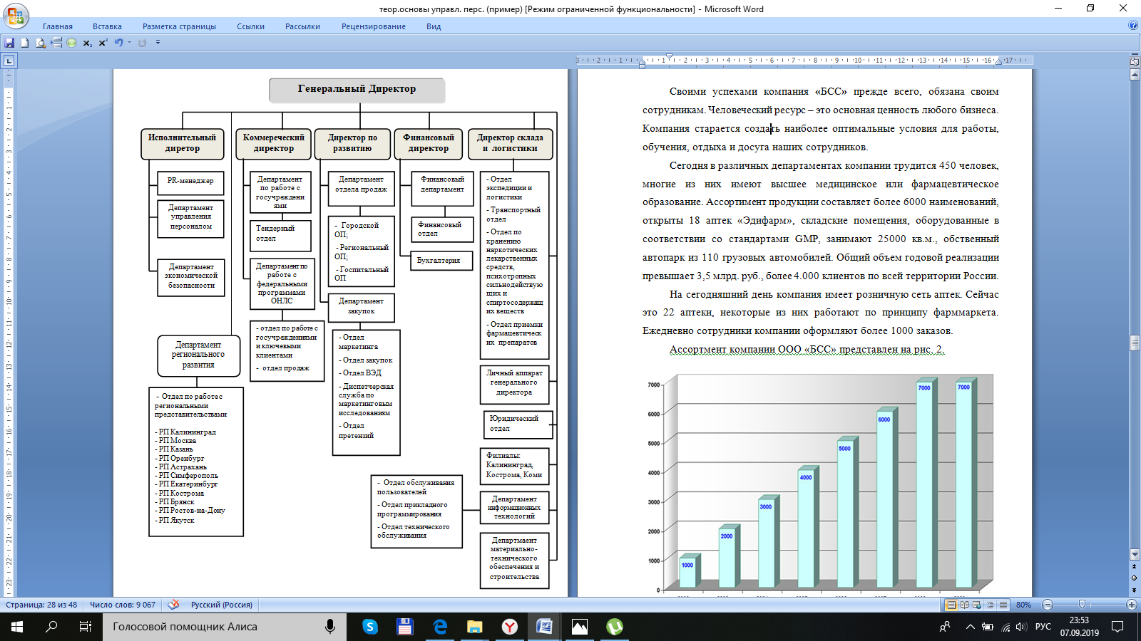Click the green circle toolbar icon
Viewport: 1141px width, 641px height.
point(71,43)
